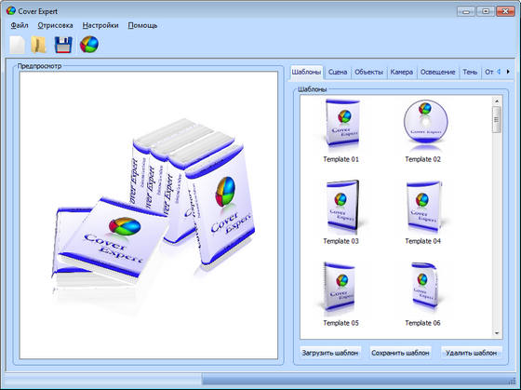Image resolution: width=521 pixels, height=390 pixels.
Task: Switch to the Сцена tab
Action: coord(338,73)
